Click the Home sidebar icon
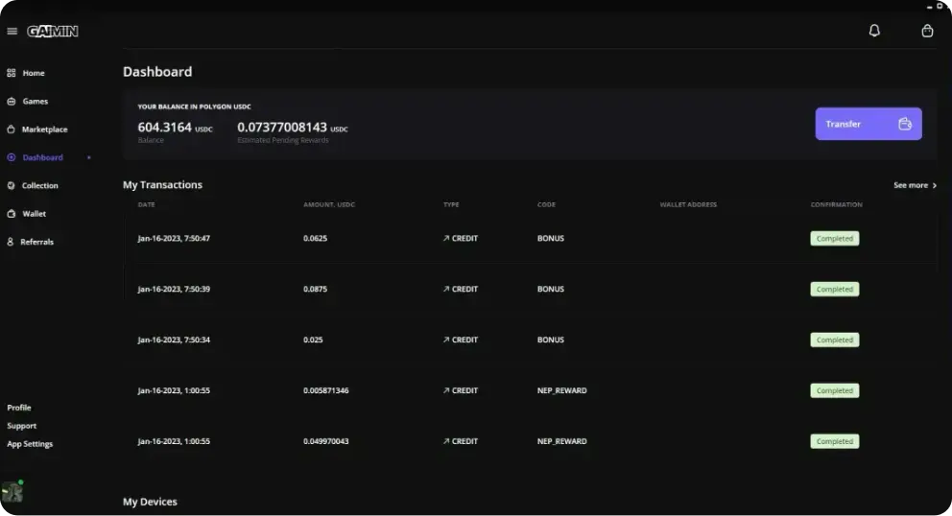This screenshot has width=952, height=516. coord(12,73)
